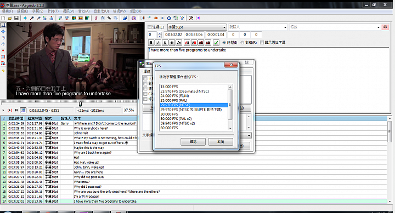Viewport: 395px width, 213px height.
Task: Open the encoding dropdown in export dialog
Action: [x=249, y=136]
